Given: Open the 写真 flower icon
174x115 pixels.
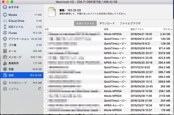Looking at the screenshot, I should click(x=5, y=69).
